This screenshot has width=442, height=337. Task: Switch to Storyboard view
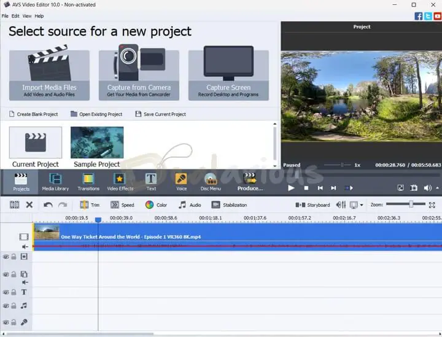312,205
